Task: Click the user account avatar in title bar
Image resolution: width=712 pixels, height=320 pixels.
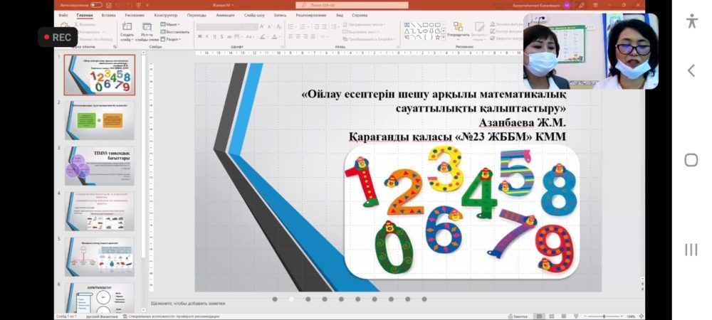Action: pyautogui.click(x=566, y=4)
